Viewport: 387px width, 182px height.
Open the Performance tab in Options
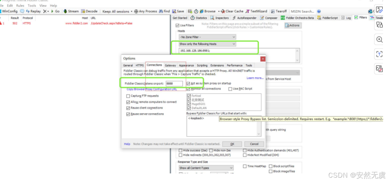(x=235, y=66)
